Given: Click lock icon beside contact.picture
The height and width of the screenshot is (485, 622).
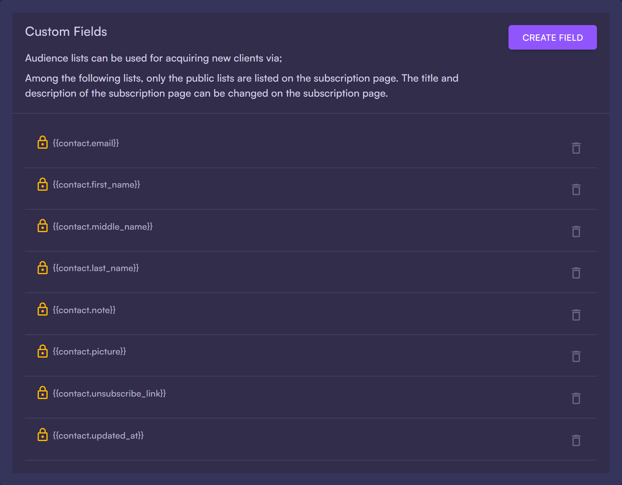Looking at the screenshot, I should (x=42, y=351).
